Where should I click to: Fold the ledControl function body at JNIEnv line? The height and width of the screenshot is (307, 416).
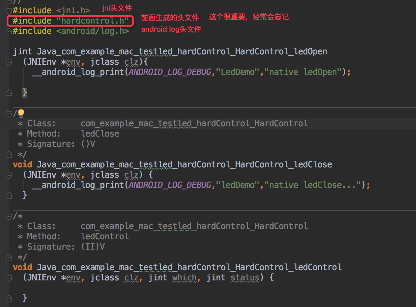(9, 278)
